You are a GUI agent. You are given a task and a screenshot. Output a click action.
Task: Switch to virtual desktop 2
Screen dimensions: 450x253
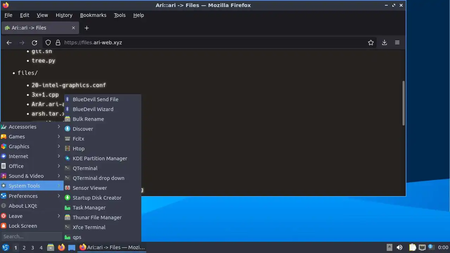coord(24,248)
